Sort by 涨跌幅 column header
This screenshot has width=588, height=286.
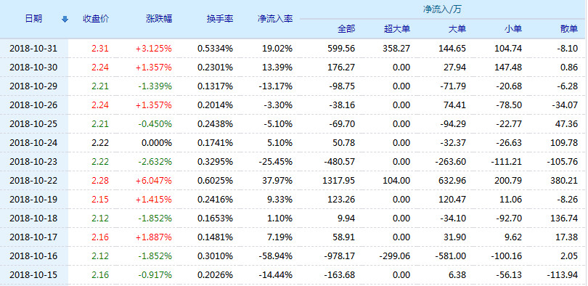pos(159,19)
